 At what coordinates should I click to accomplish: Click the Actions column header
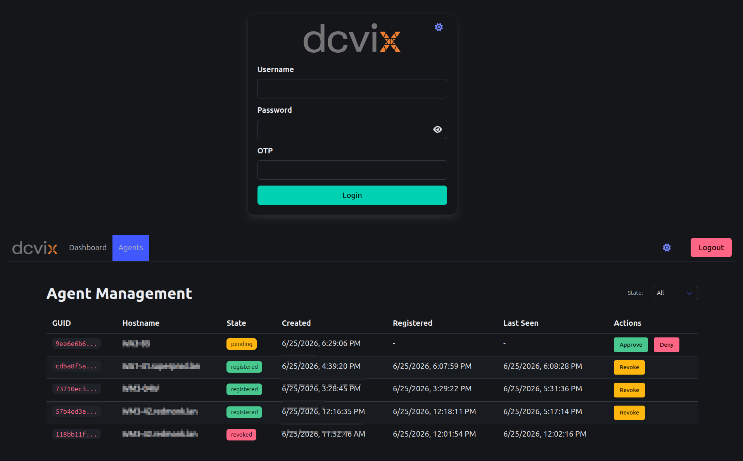click(x=627, y=323)
